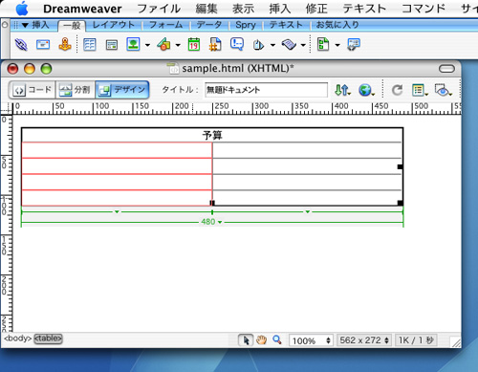Click the Insert Div Tag icon
The image size is (478, 372).
click(112, 45)
